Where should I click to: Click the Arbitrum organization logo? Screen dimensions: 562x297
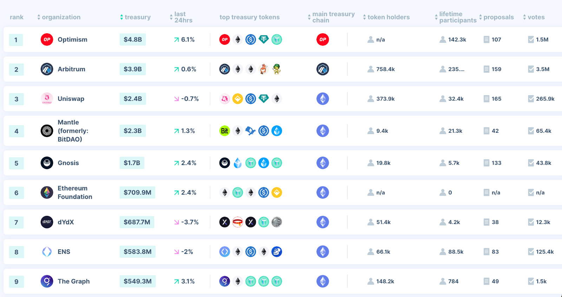pyautogui.click(x=47, y=69)
